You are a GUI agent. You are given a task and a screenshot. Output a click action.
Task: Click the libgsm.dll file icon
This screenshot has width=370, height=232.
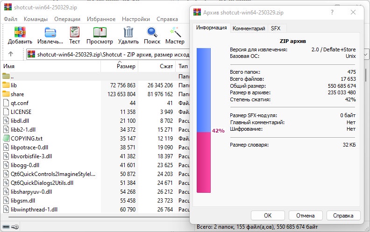click(x=6, y=201)
